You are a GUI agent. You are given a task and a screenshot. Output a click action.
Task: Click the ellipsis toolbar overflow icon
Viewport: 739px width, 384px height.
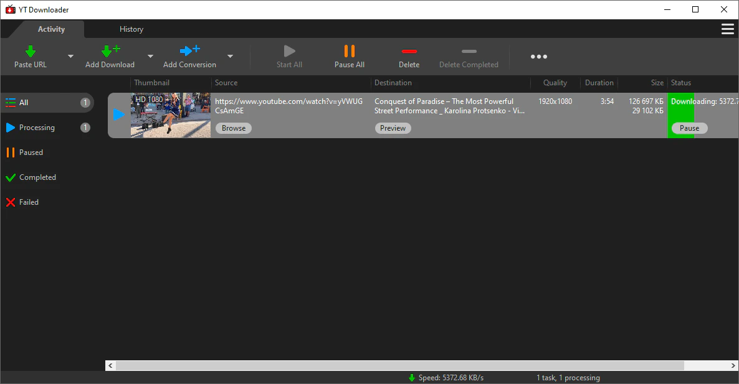point(538,57)
